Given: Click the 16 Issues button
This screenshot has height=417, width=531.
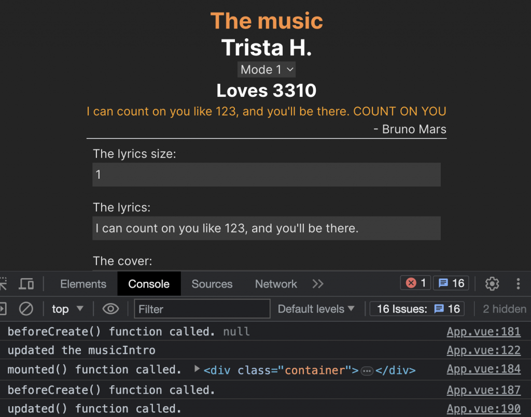Looking at the screenshot, I should [417, 309].
